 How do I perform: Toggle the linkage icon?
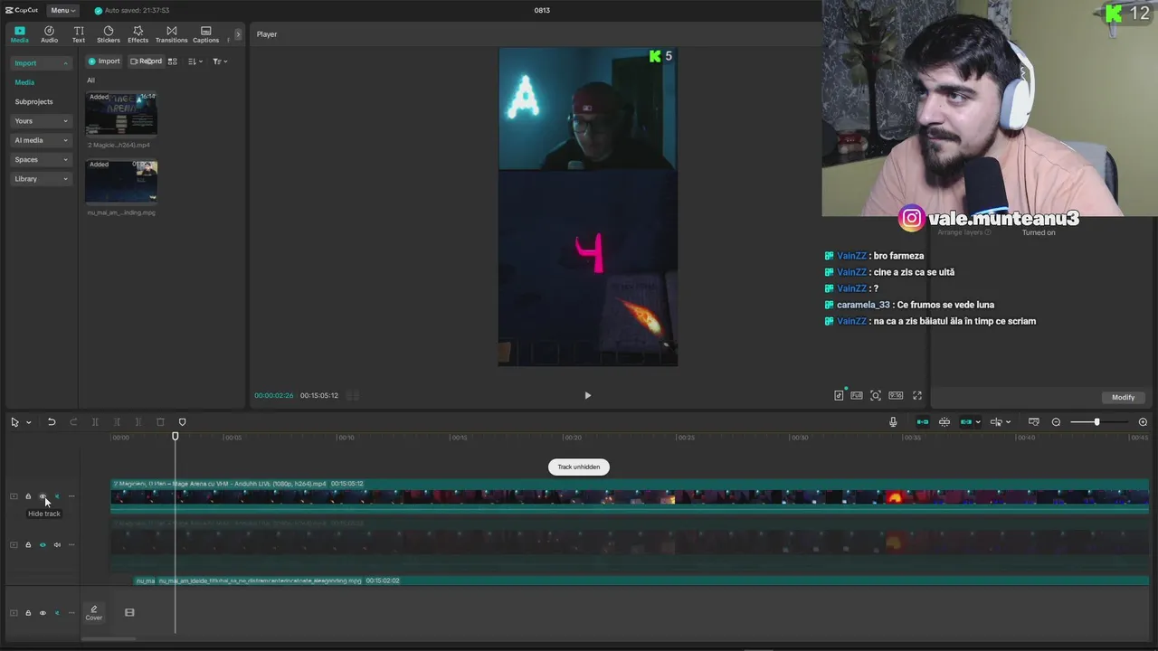[x=966, y=422]
